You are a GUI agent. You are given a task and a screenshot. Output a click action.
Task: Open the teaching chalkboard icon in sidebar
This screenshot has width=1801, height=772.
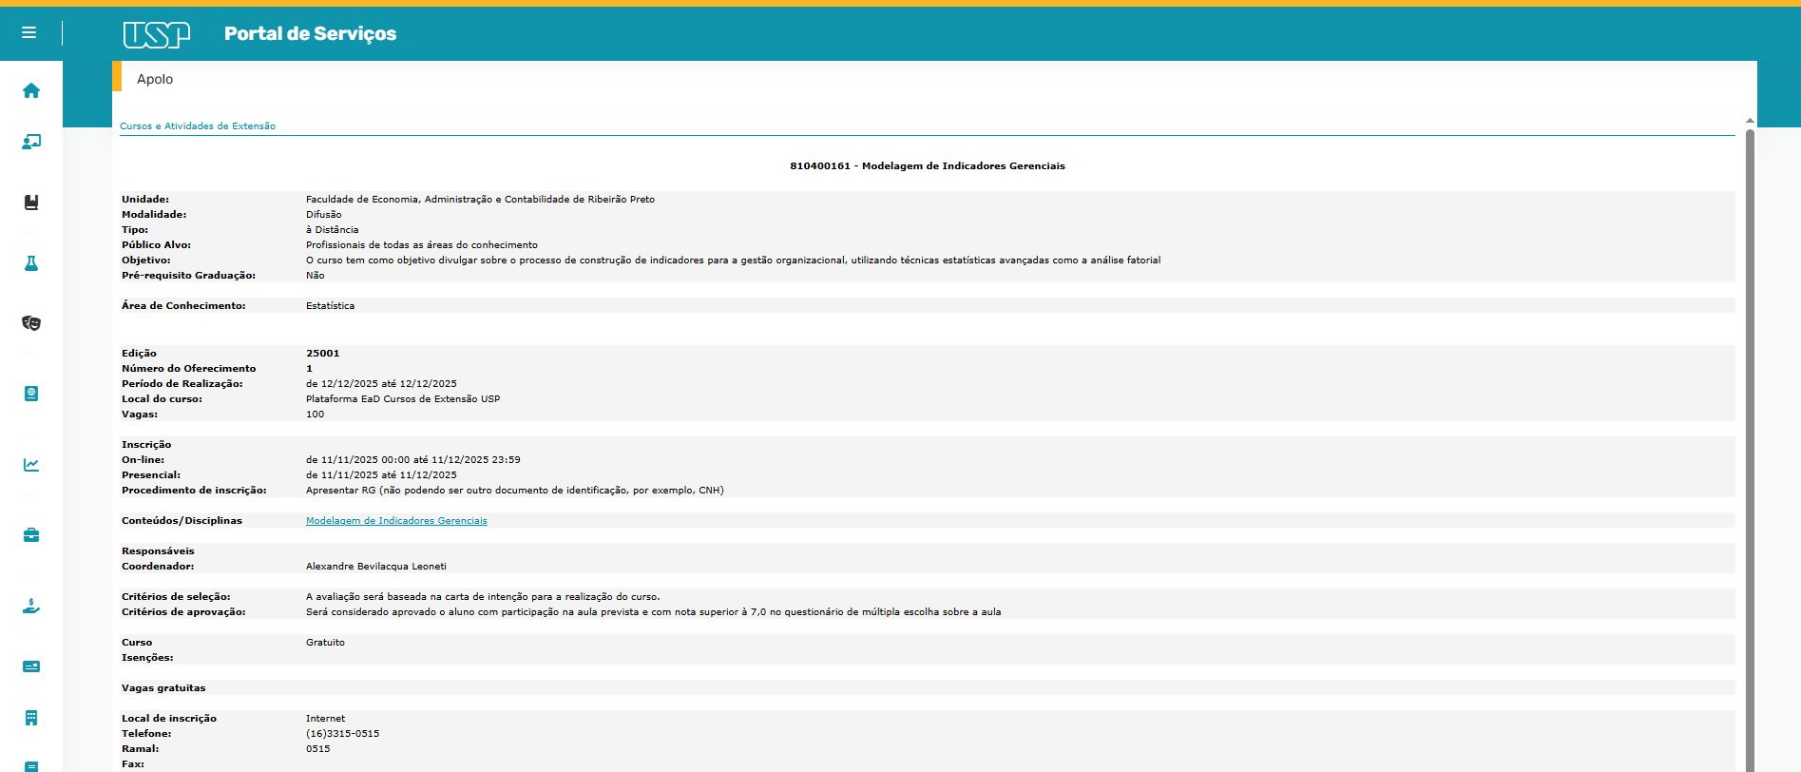tap(31, 143)
